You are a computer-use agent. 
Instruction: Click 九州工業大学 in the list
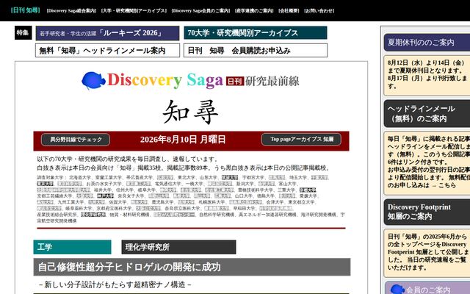click(70, 202)
